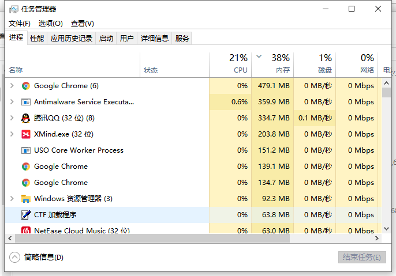Expand the Google Chrome (6) process group
Viewport: 396px width, 276px height.
pos(12,86)
